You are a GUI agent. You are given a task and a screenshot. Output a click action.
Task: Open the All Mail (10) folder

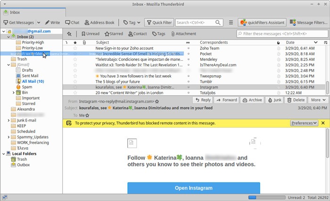33,81
